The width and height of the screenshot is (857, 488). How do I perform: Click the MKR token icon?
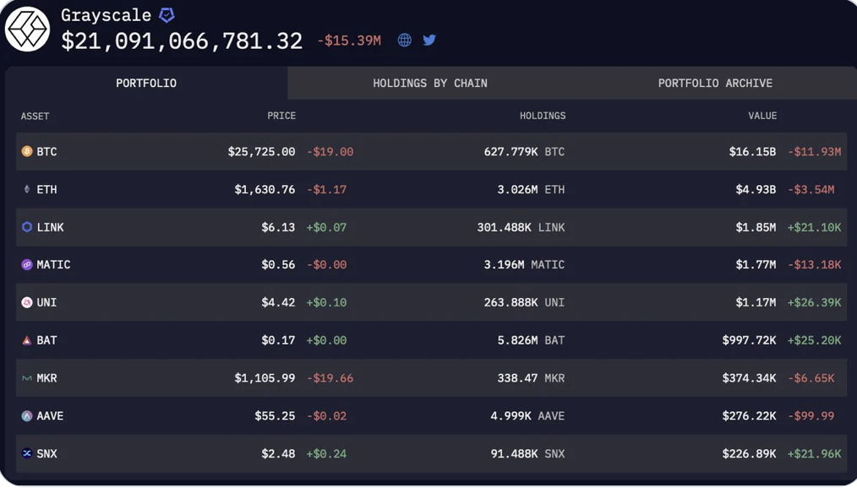click(27, 377)
